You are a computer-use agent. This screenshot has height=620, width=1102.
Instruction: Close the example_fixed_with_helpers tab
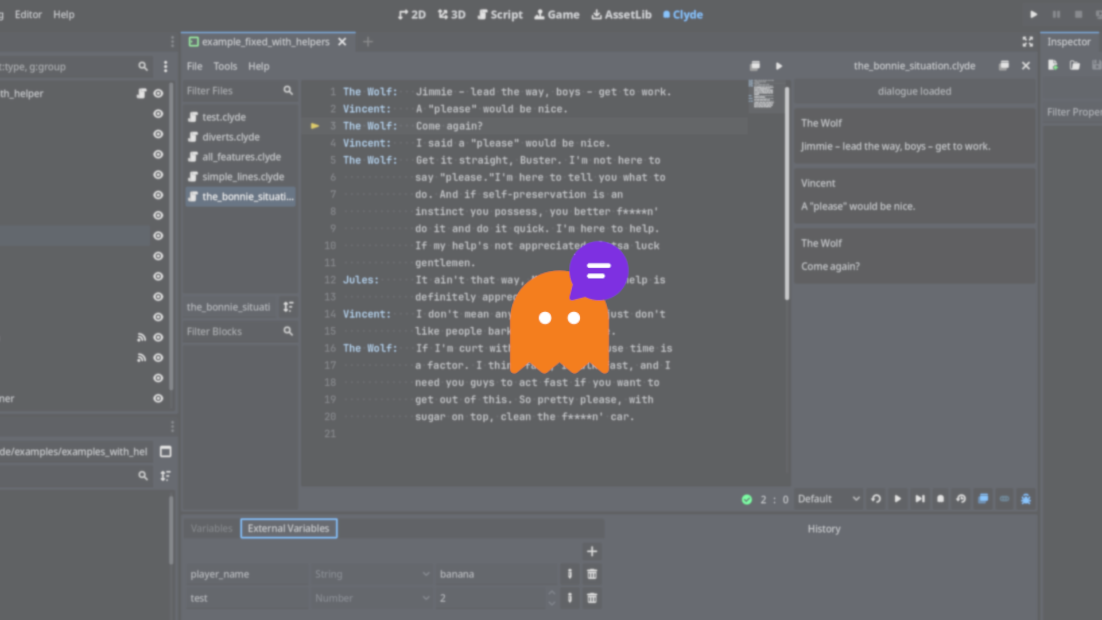tap(342, 42)
